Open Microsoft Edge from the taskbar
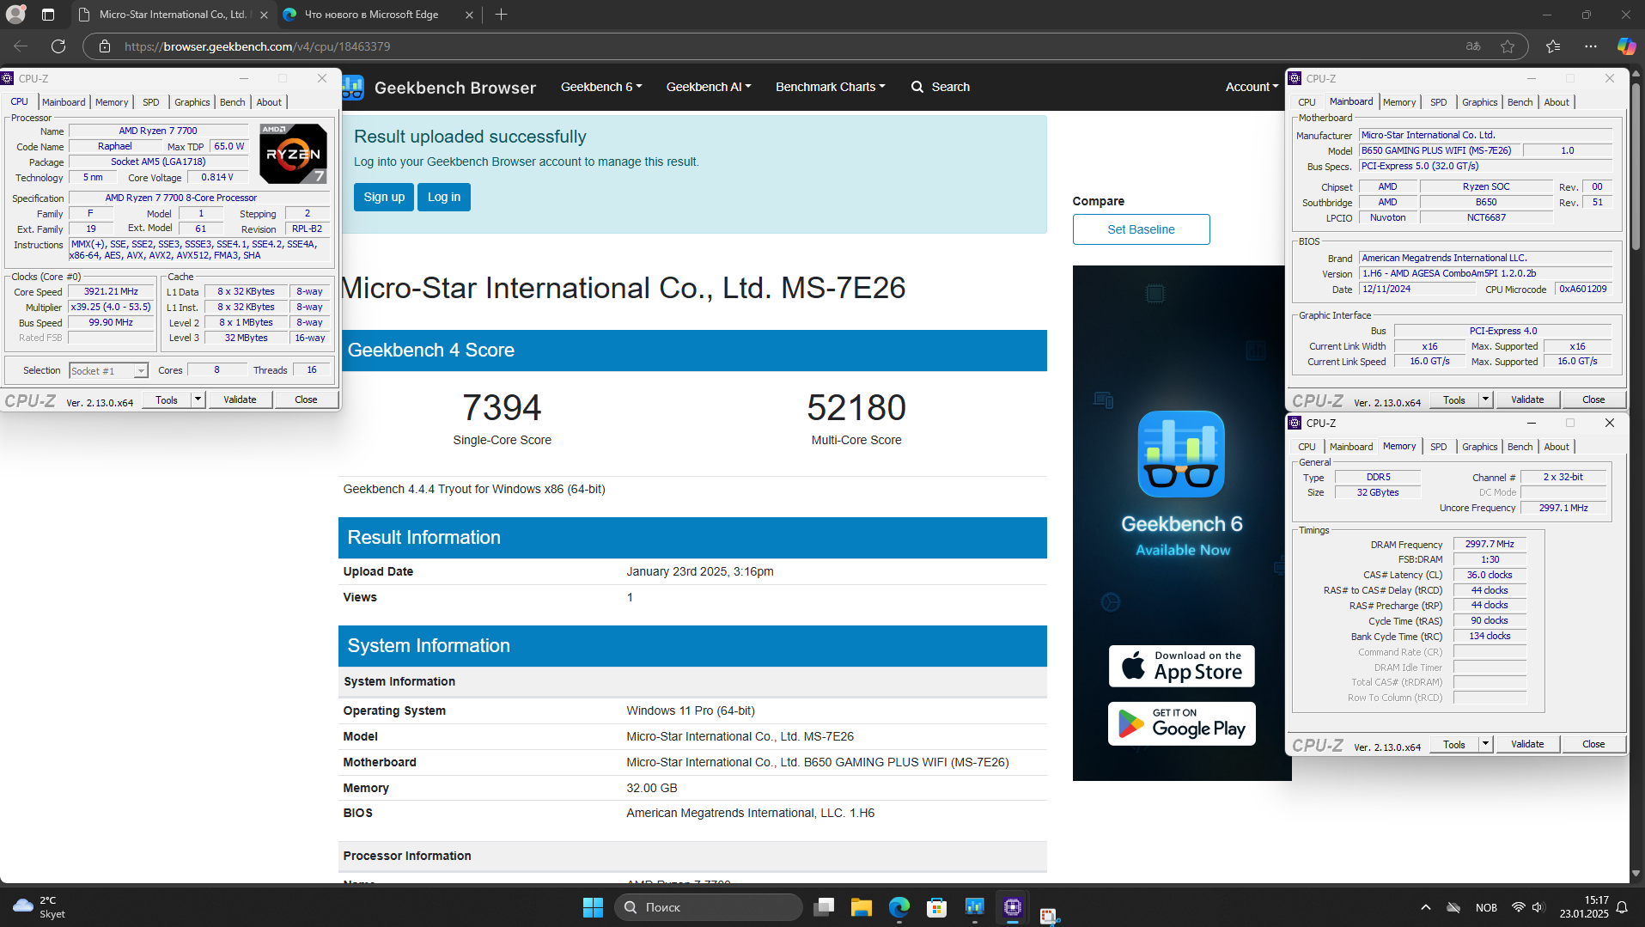Screen dimensions: 1645x927 coord(899,907)
